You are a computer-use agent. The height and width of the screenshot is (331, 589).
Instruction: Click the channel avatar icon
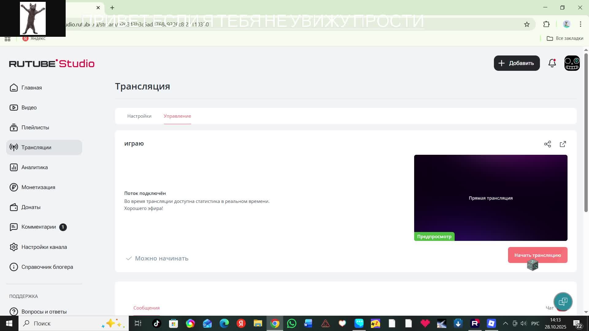click(x=572, y=63)
